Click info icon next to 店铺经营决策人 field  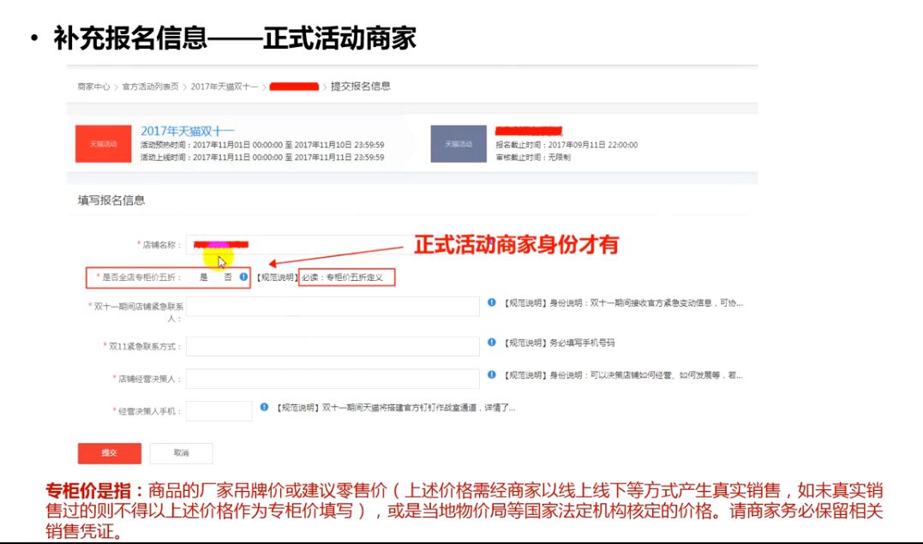tap(492, 374)
